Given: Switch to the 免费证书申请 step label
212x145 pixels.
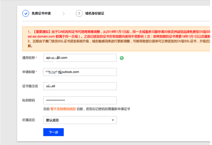Looking at the screenshot, I should 41,13.
